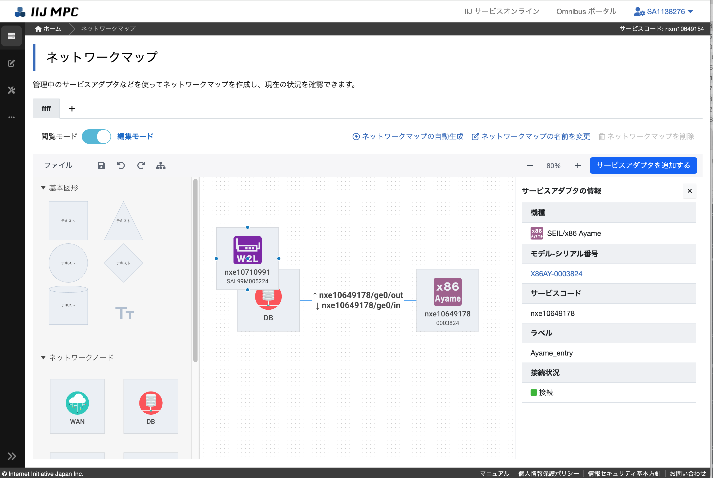Increase zoom with the plus button
This screenshot has width=713, height=478.
(577, 166)
